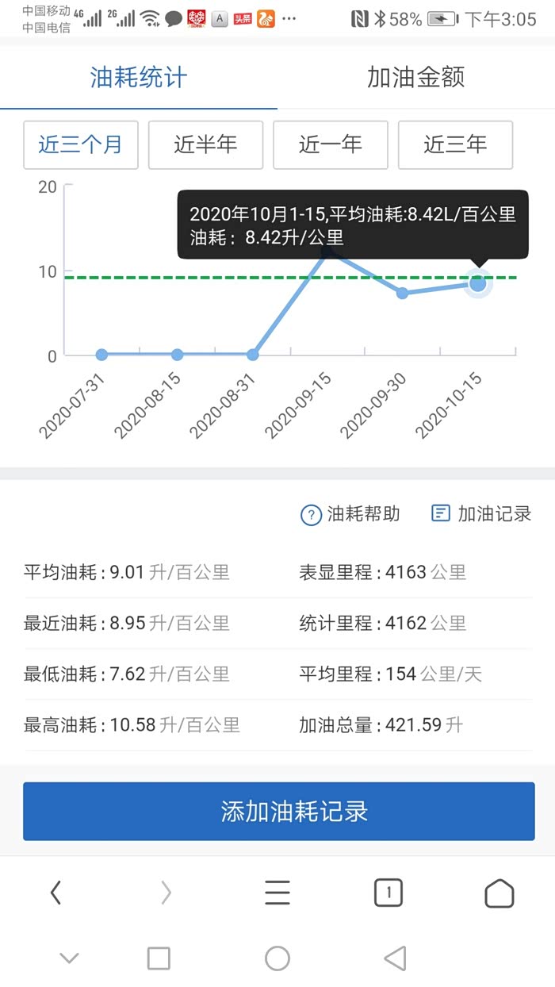
Task: Select the 2020-09-30 data point on chart
Action: pos(402,293)
